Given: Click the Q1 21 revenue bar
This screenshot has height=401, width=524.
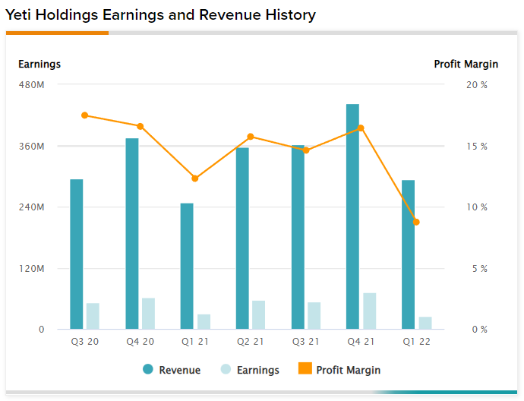Looking at the screenshot, I should (x=187, y=266).
